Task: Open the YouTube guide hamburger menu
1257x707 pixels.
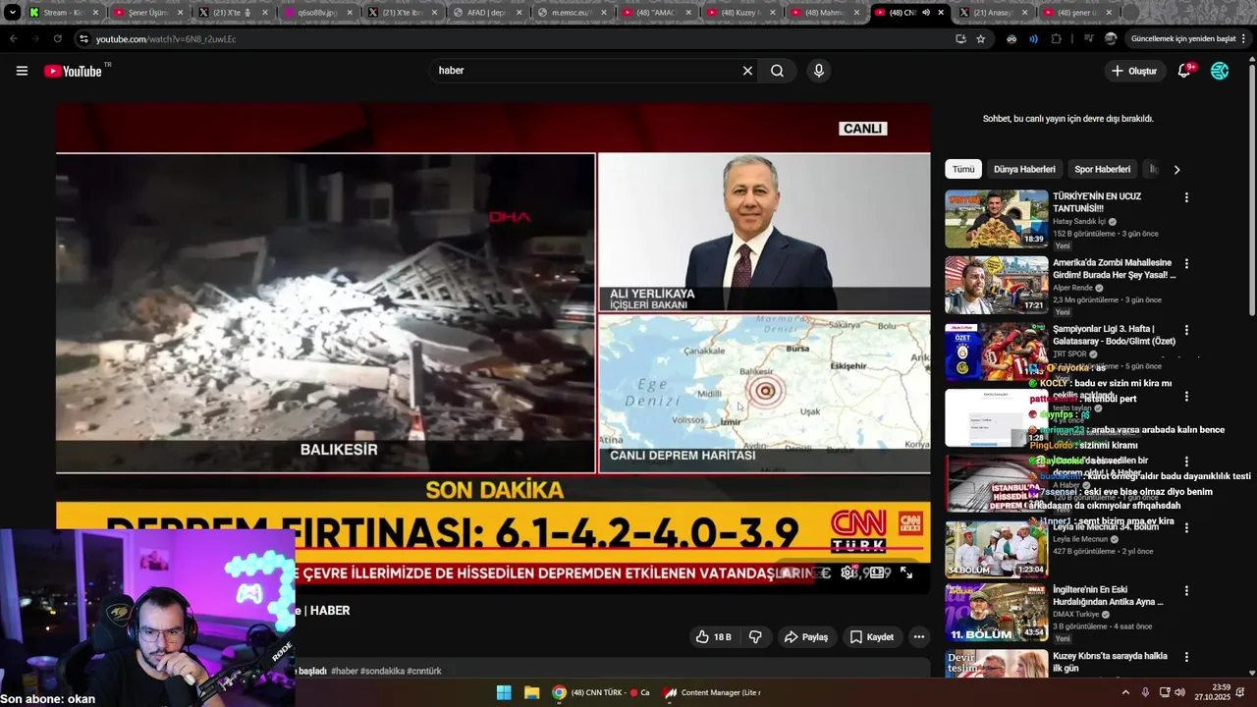Action: tap(22, 71)
